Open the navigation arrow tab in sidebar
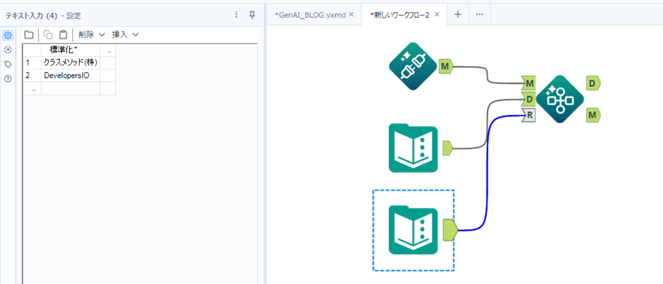Viewport: 663px width, 284px height. coord(7,50)
